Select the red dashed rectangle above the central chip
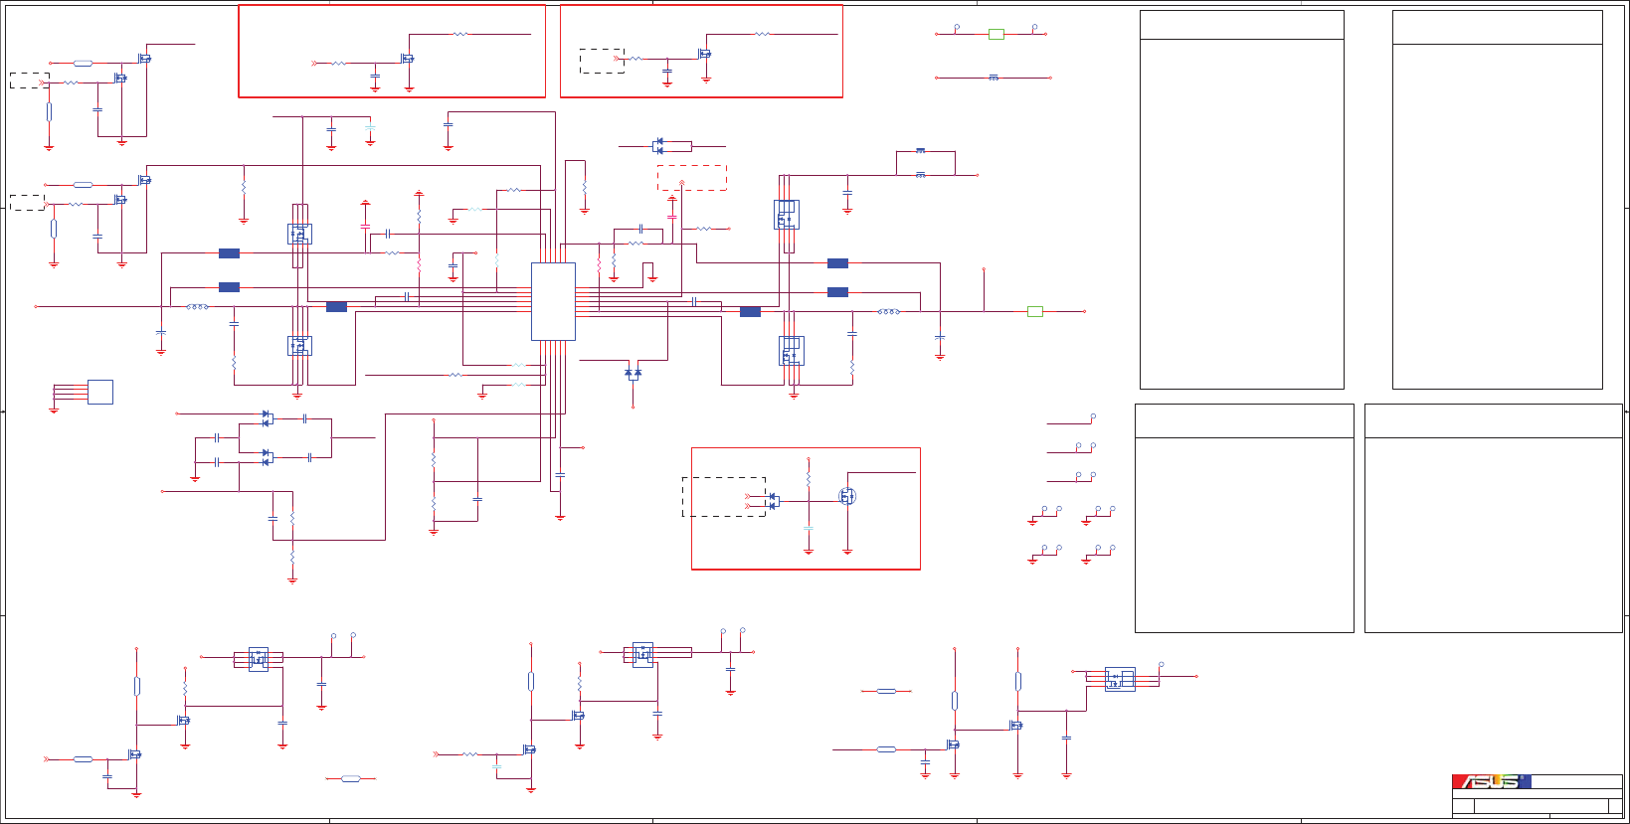This screenshot has height=824, width=1630. pos(692,178)
